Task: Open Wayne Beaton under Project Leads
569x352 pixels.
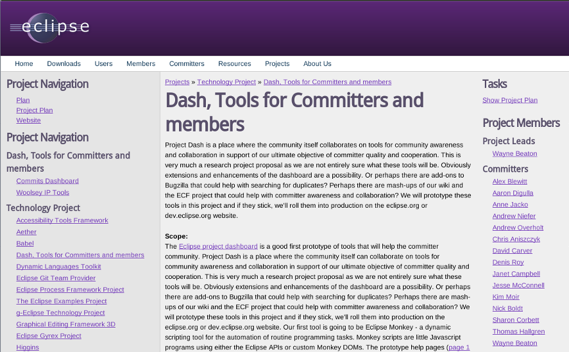Action: pyautogui.click(x=514, y=153)
